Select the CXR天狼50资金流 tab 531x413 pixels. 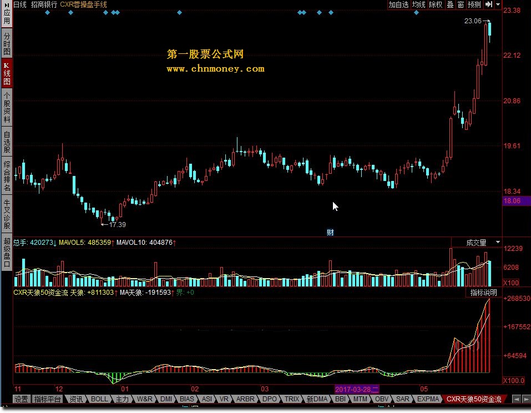(x=474, y=399)
